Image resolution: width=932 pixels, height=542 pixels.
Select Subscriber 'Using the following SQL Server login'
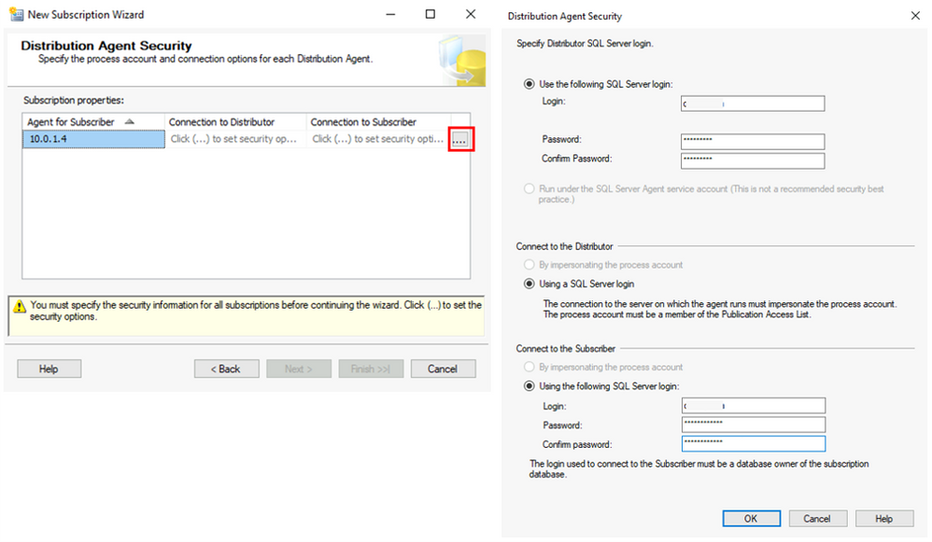530,386
